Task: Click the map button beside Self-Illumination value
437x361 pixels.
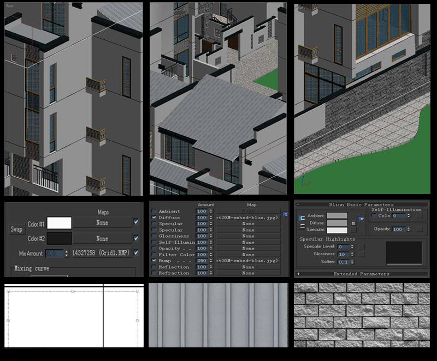Action: point(420,215)
